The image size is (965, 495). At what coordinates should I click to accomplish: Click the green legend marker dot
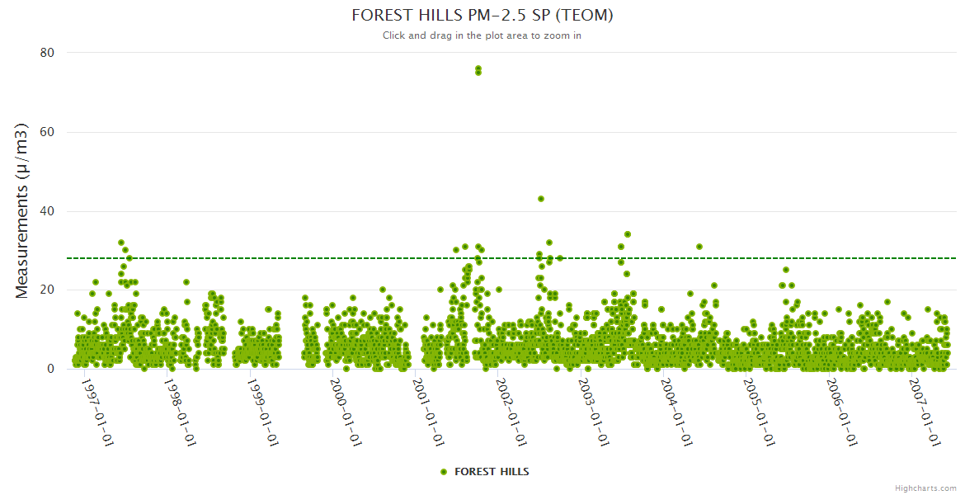[444, 472]
